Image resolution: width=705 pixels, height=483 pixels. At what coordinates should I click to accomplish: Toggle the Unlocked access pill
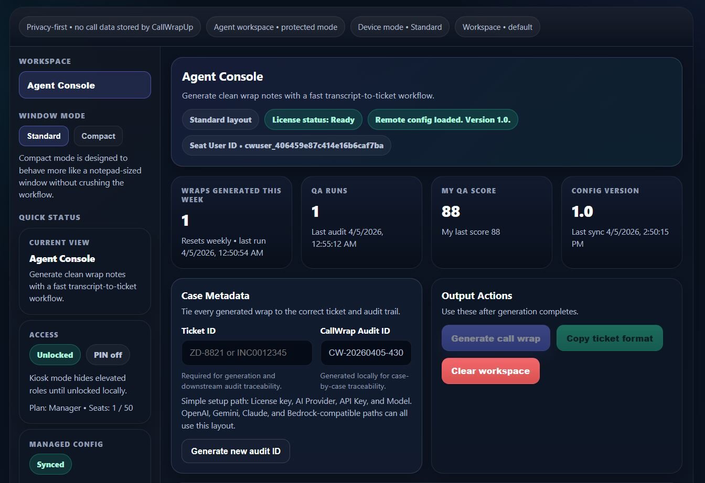[x=55, y=355]
